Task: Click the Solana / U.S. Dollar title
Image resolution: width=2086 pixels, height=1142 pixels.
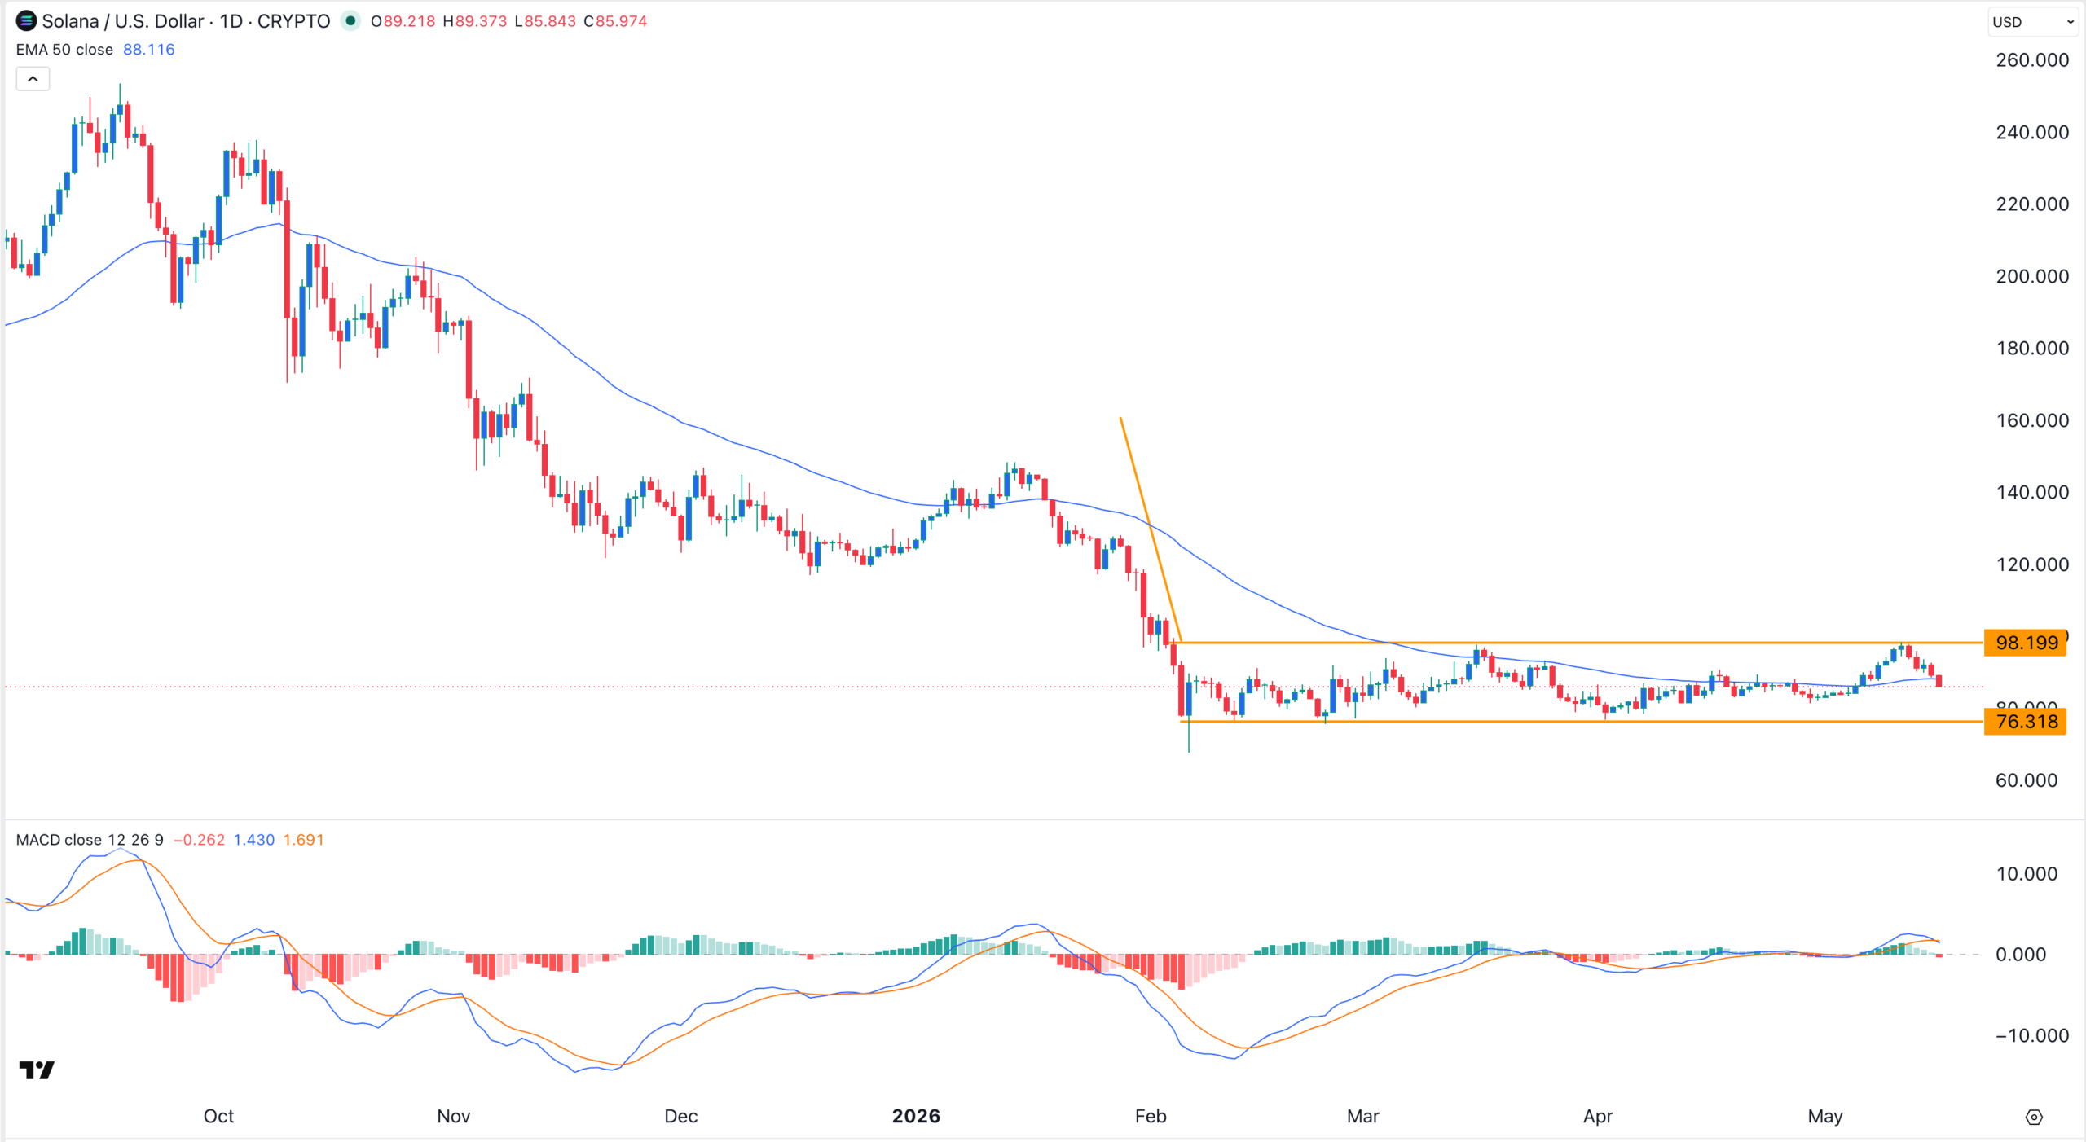Action: point(122,21)
